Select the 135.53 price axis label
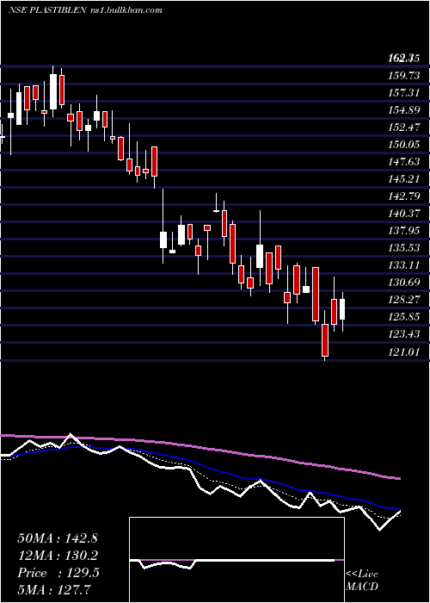430x603 pixels. pos(404,247)
